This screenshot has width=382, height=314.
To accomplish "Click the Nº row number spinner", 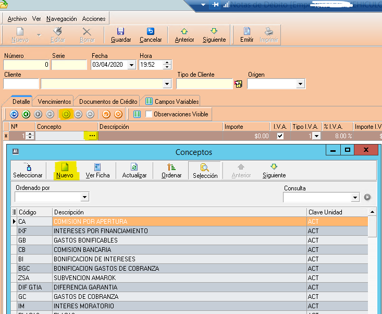I will pos(30,136).
